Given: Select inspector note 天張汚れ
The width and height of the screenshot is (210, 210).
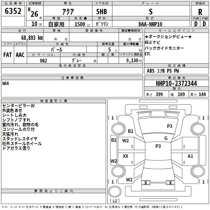Looking at the screenshot, I should tap(10, 134).
